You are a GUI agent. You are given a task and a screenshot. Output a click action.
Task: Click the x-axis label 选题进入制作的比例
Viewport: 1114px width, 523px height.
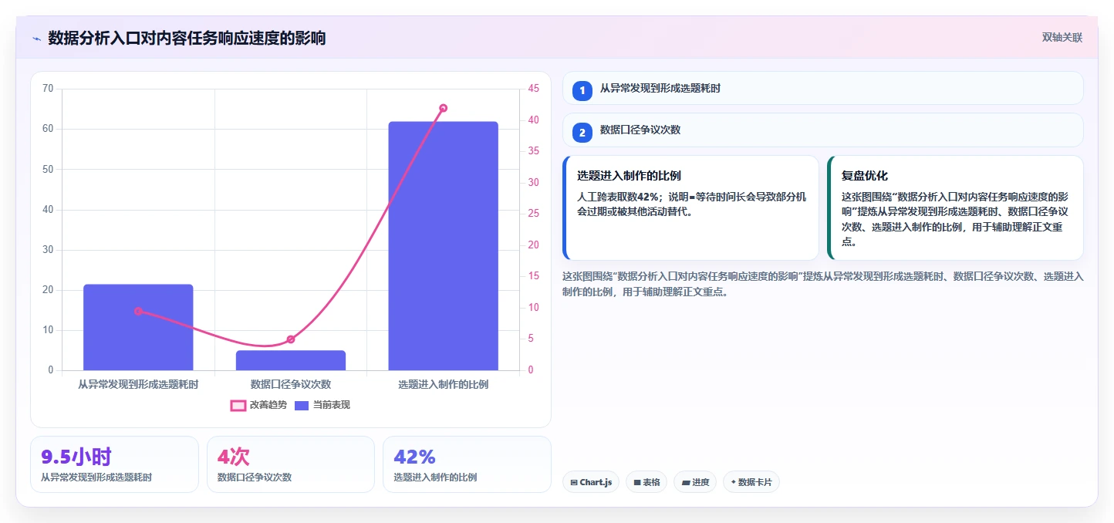click(x=443, y=383)
